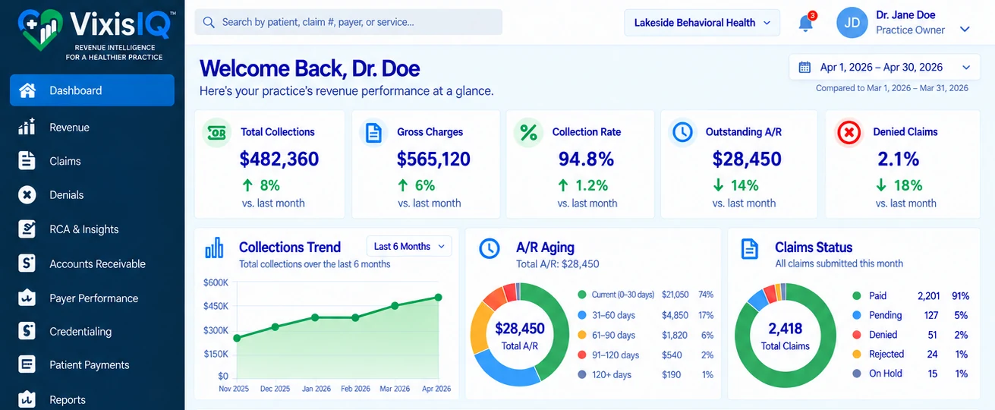This screenshot has width=995, height=410.
Task: Click the Accounts Receivable dollar icon
Action: pyautogui.click(x=27, y=263)
